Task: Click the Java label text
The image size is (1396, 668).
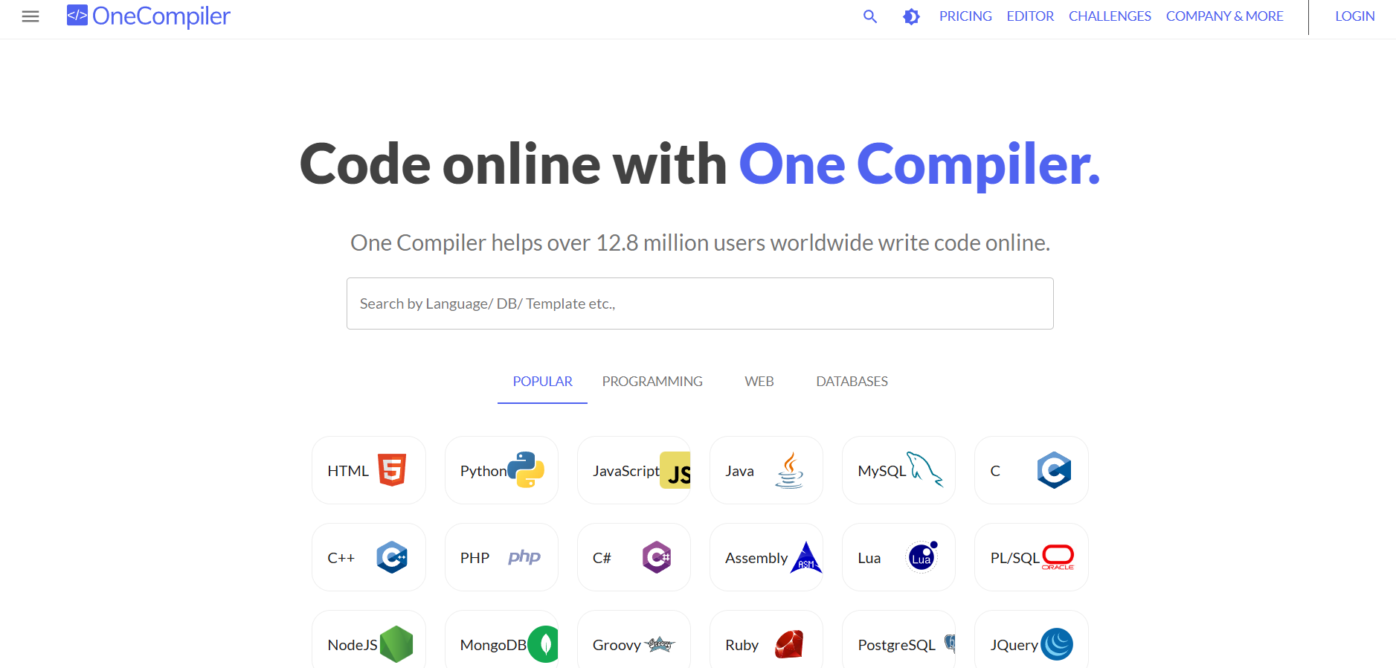Action: (739, 471)
